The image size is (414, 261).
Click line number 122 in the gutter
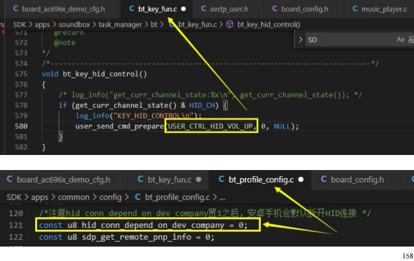click(x=16, y=237)
